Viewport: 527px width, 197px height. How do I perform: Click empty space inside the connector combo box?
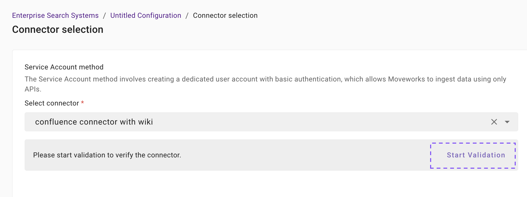[301, 122]
